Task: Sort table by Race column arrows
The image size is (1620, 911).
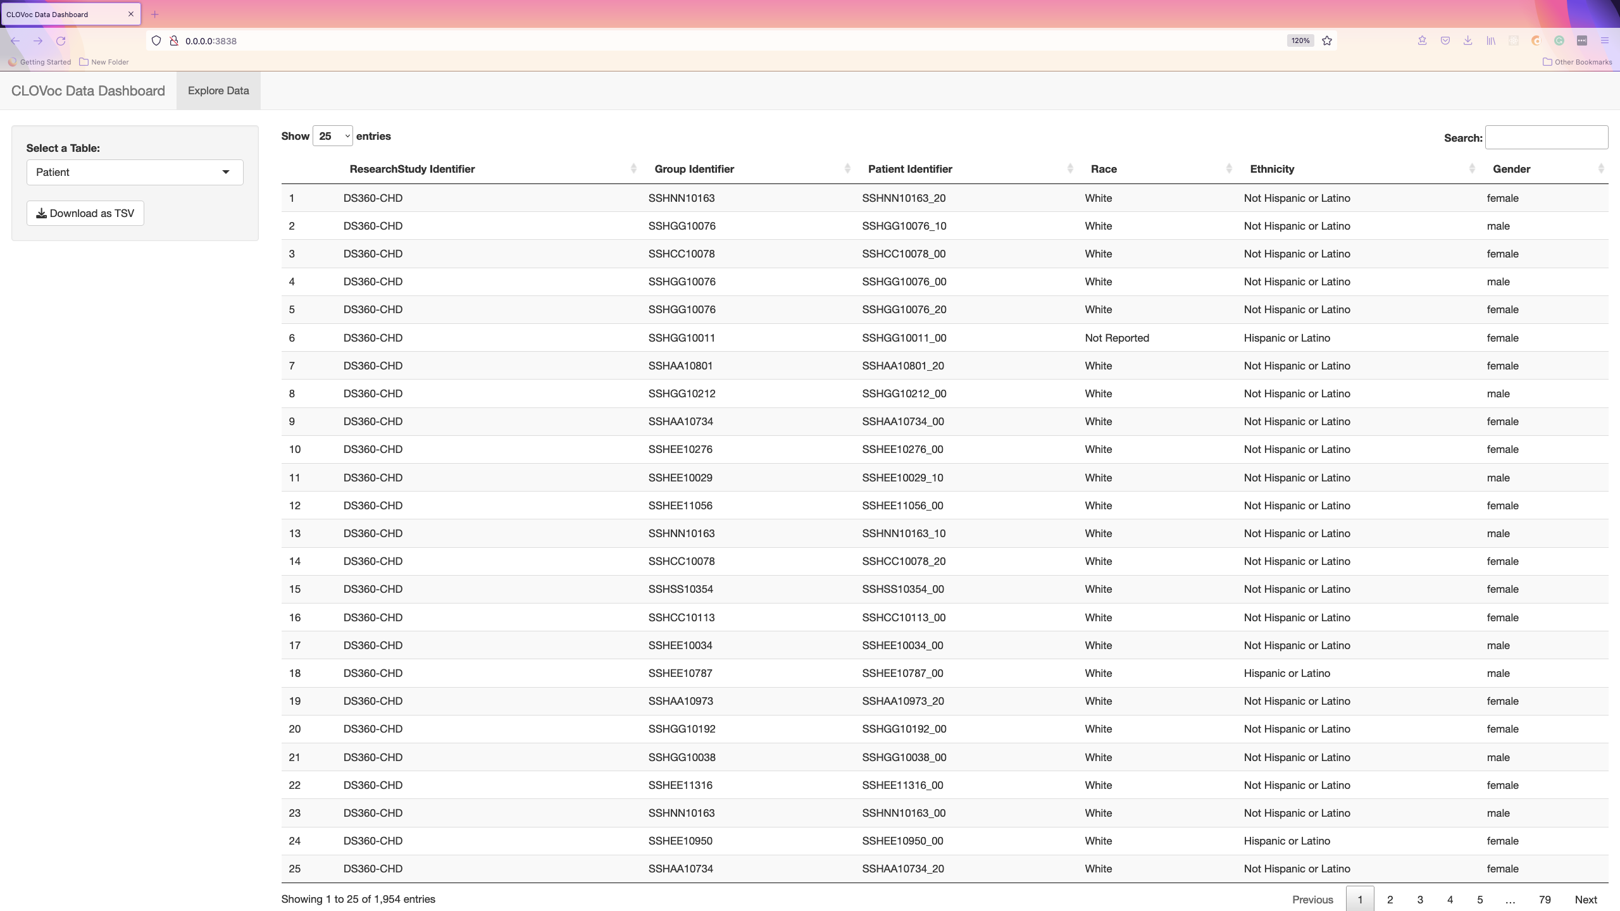Action: click(1228, 169)
